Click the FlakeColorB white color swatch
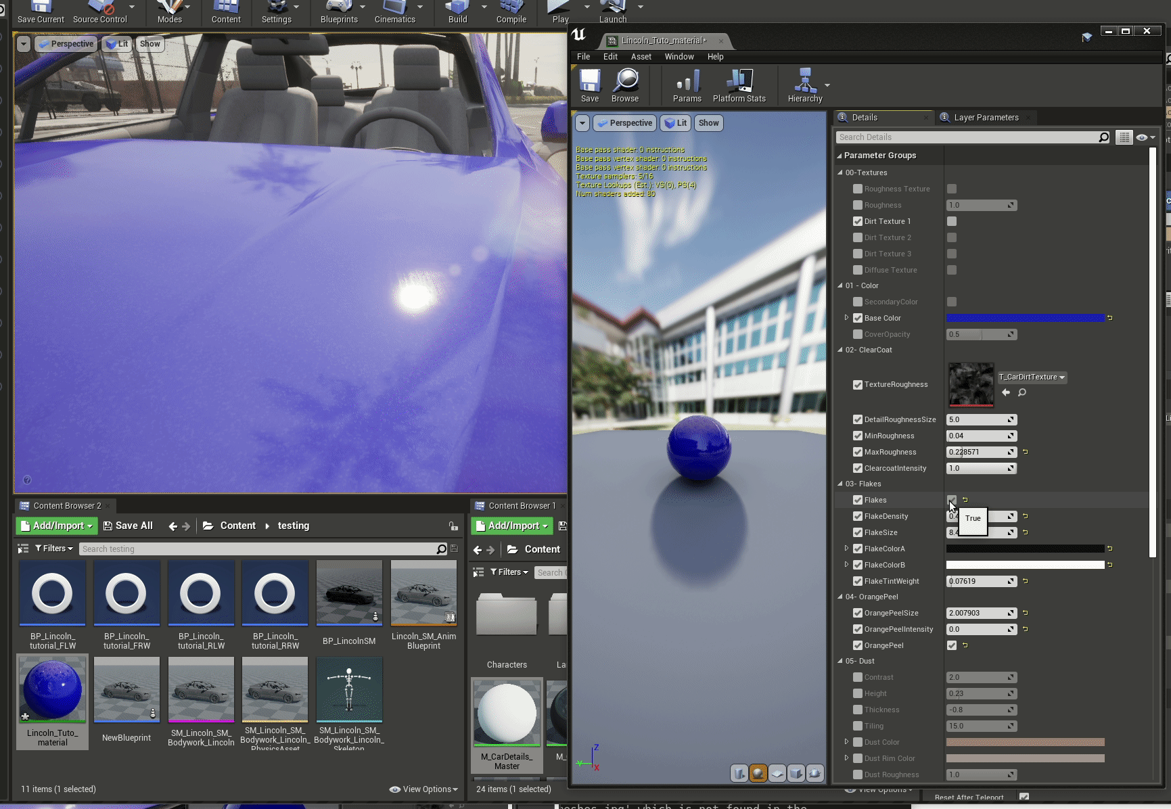The height and width of the screenshot is (809, 1171). (1025, 565)
